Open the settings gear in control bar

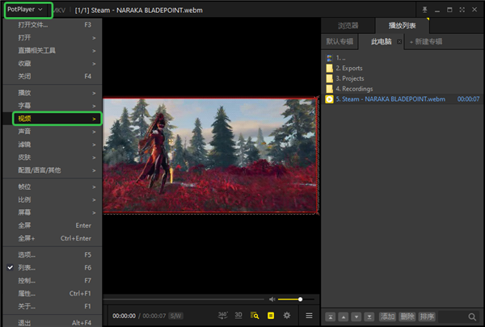[286, 315]
